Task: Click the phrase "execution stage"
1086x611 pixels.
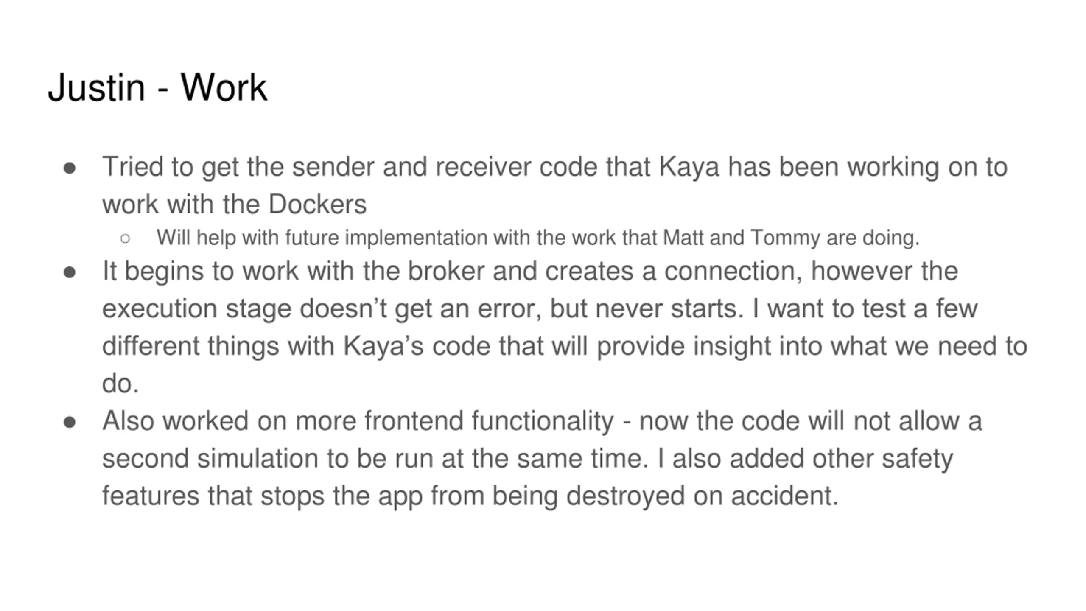Action: [197, 309]
